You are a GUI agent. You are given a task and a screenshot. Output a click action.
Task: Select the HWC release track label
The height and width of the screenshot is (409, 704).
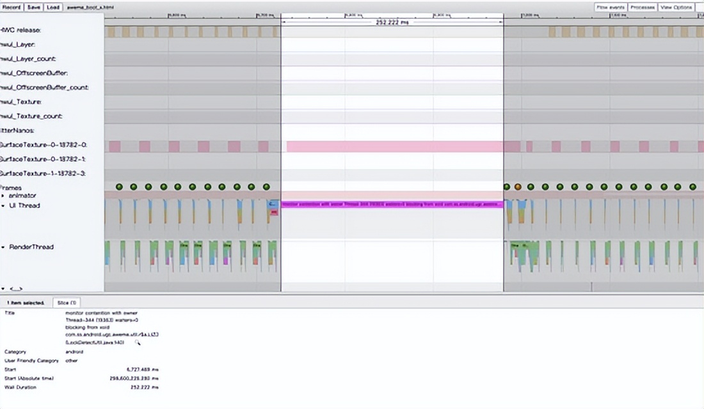click(20, 30)
